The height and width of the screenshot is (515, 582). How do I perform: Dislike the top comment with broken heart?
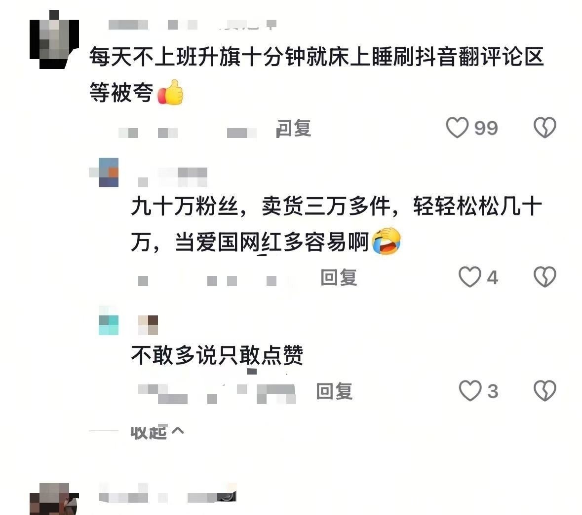[544, 128]
